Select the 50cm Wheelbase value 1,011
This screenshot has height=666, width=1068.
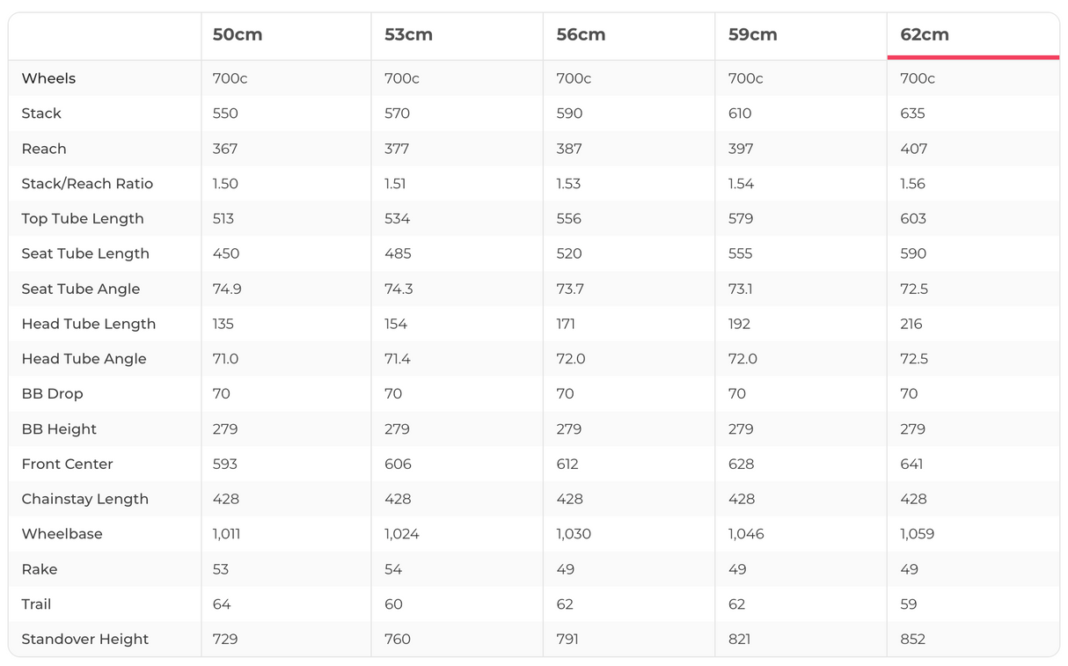coord(227,534)
